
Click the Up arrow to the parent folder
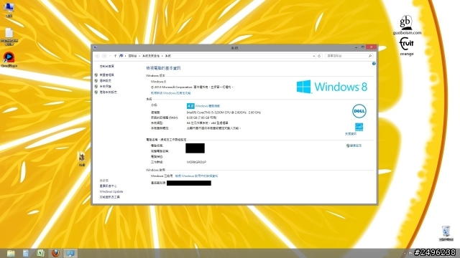(115, 56)
